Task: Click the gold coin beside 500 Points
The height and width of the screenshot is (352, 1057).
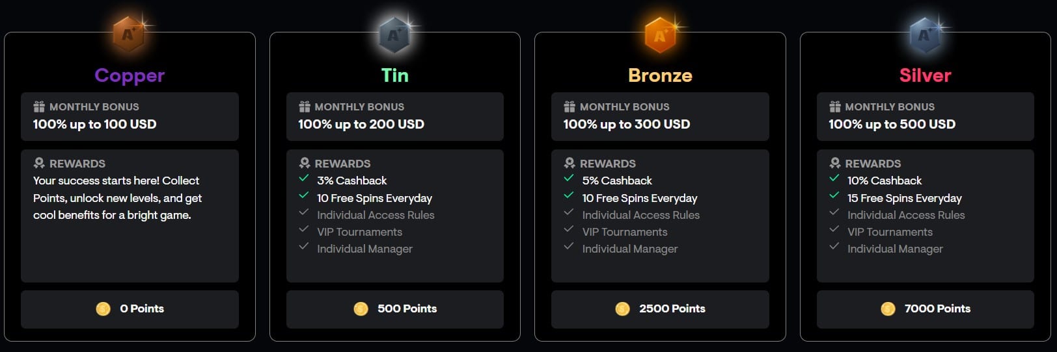Action: coord(361,309)
